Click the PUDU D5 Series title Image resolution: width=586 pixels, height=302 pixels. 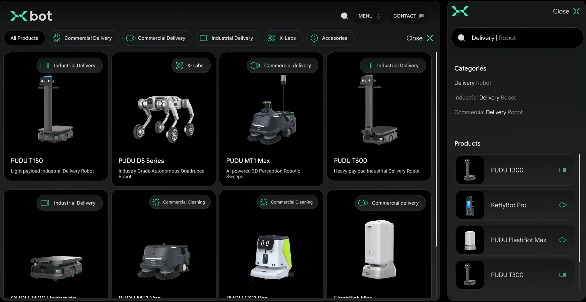point(141,161)
